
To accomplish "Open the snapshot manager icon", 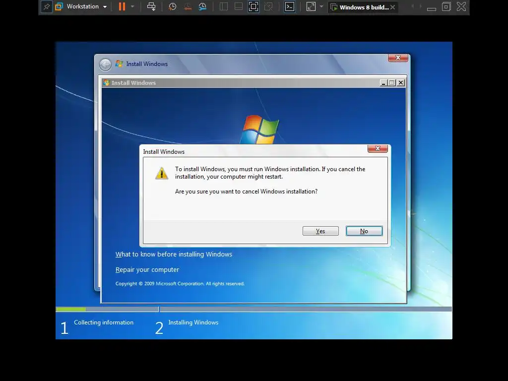I will point(202,6).
